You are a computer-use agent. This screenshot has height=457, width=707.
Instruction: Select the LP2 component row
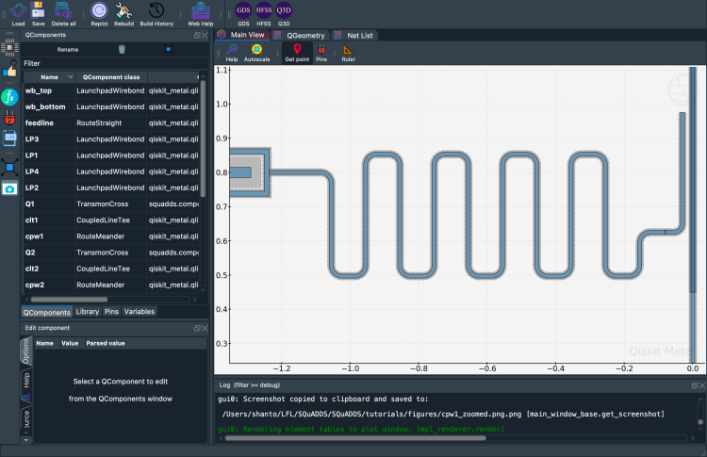pos(111,188)
